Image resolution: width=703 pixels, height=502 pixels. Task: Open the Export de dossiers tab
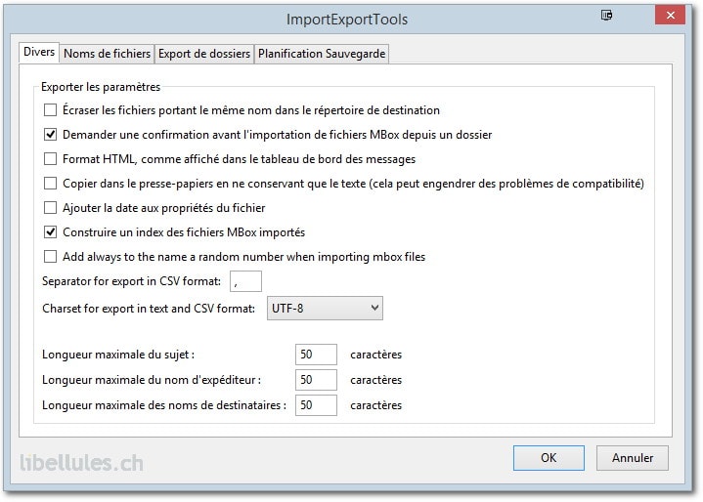204,54
